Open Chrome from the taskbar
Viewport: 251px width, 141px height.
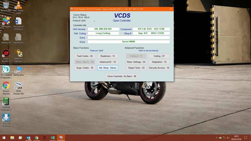pyautogui.click(x=36, y=138)
